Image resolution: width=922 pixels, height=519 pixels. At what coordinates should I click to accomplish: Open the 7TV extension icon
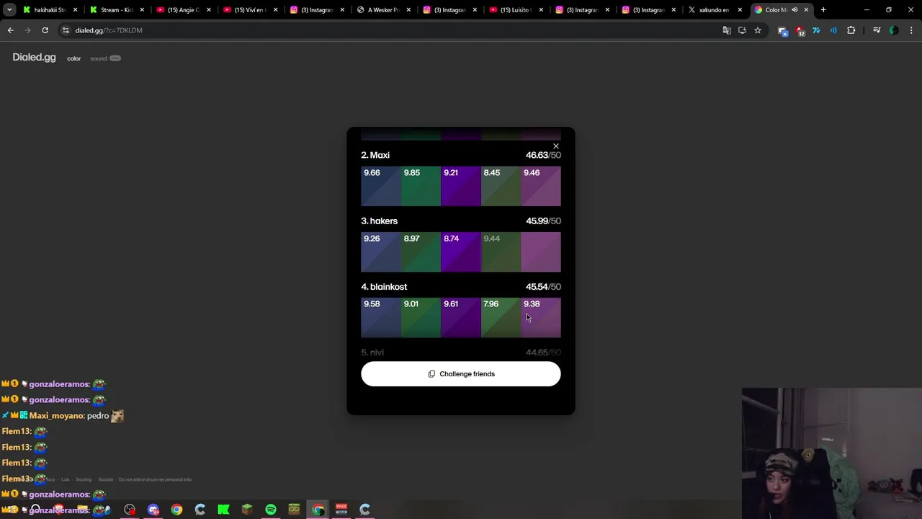point(816,30)
